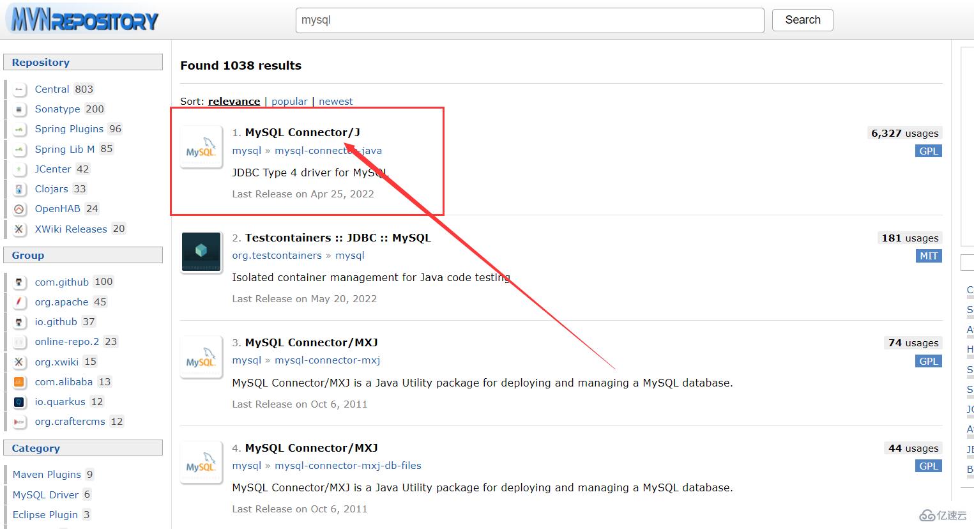
Task: Open the MySQL Connector/J result
Action: pos(302,132)
